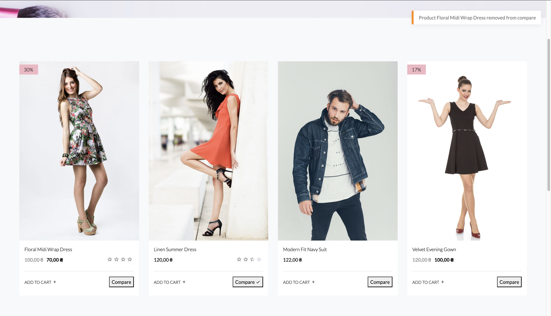This screenshot has width=551, height=316.
Task: Dismiss the removed from compare notification
Action: pyautogui.click(x=477, y=18)
